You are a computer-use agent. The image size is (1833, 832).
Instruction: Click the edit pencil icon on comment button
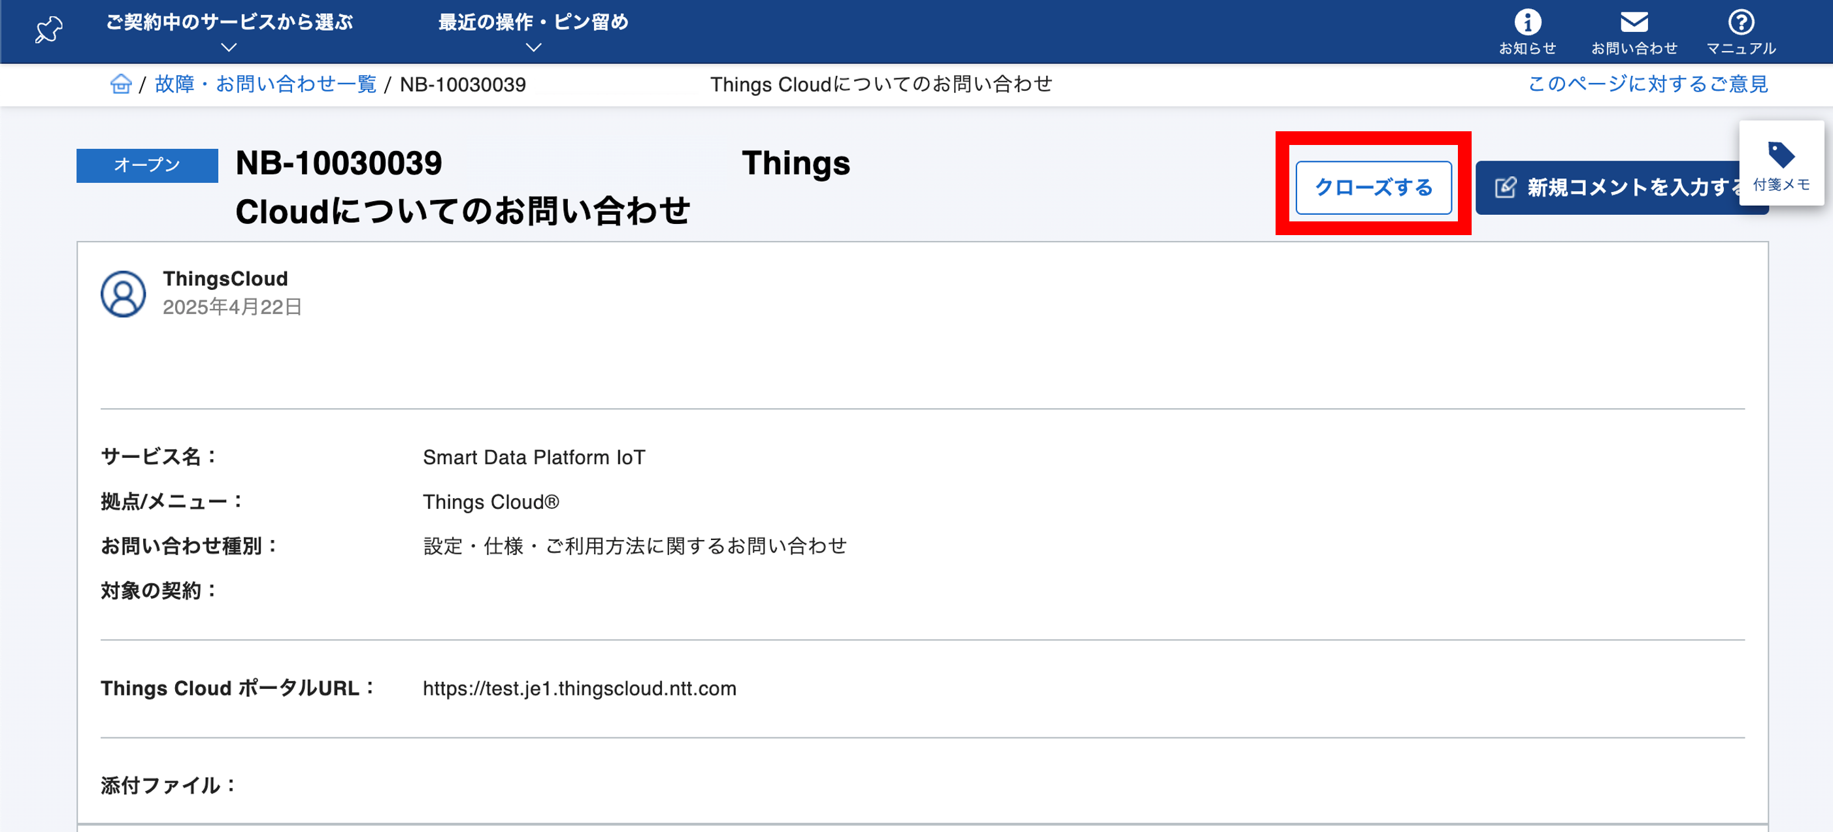[1505, 187]
